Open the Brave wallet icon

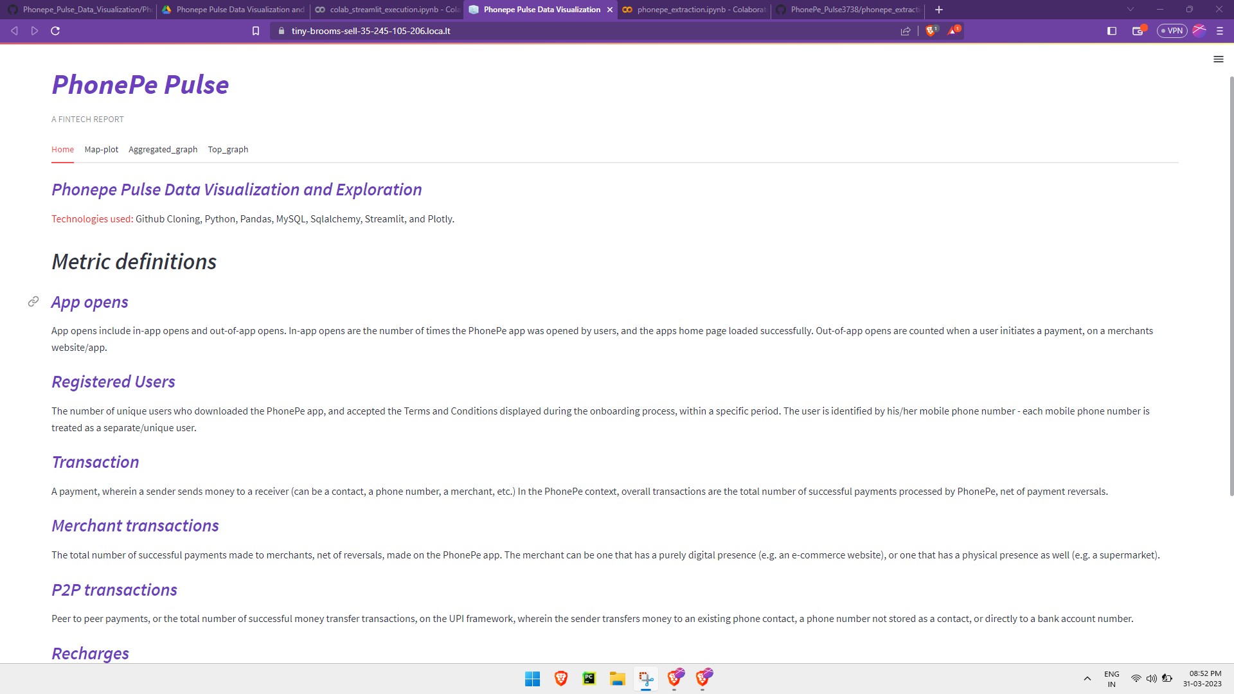(x=1138, y=31)
